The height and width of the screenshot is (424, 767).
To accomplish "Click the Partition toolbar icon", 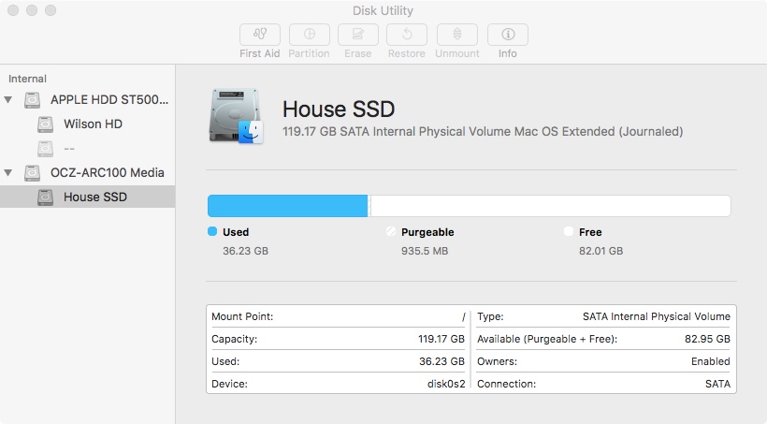I will [x=310, y=35].
